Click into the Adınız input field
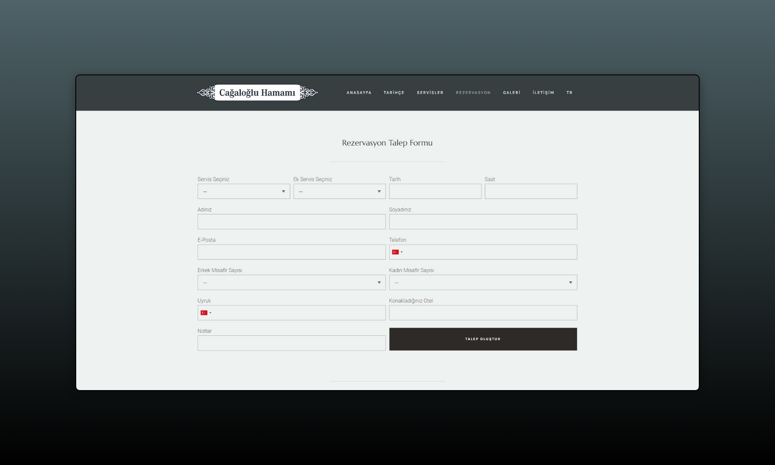Viewport: 775px width, 465px height. click(x=291, y=222)
